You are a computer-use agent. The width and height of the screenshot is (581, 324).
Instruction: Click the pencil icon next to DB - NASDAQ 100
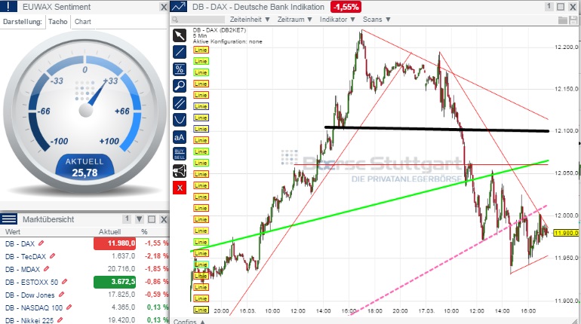point(69,307)
